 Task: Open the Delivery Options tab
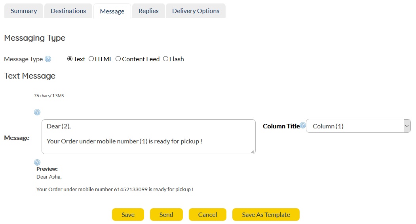coord(196,11)
